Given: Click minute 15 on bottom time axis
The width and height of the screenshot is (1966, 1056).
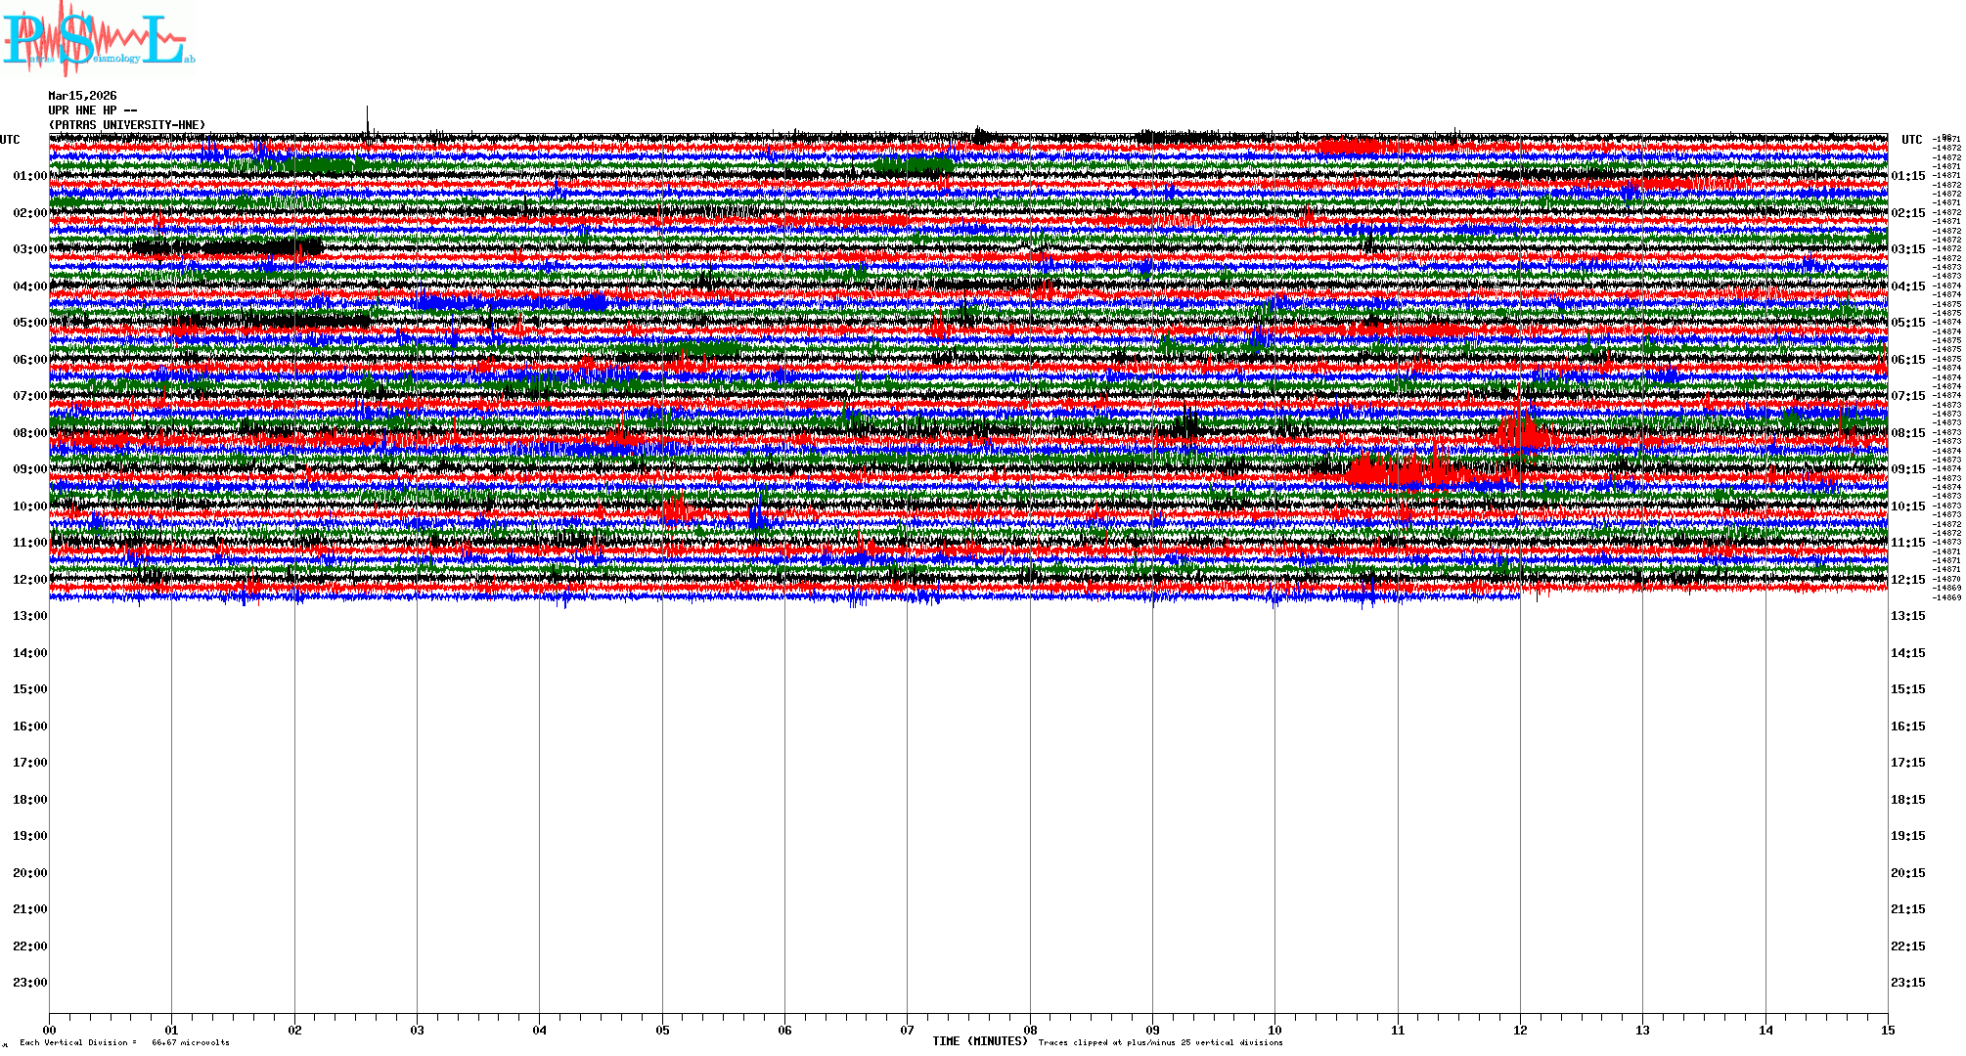Looking at the screenshot, I should click(x=1887, y=1030).
